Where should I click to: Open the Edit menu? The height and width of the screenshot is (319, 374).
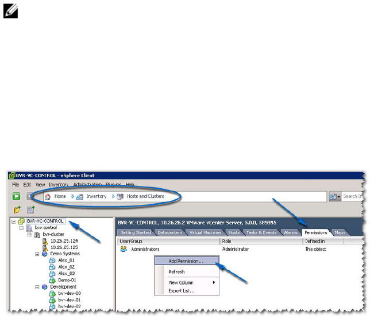tap(27, 185)
